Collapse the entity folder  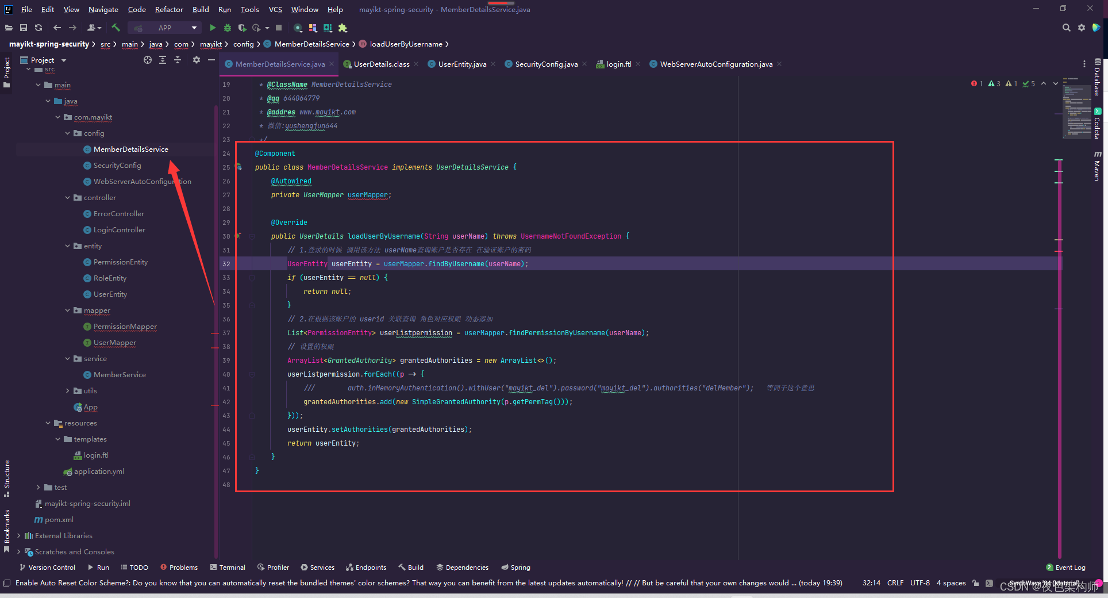(68, 246)
